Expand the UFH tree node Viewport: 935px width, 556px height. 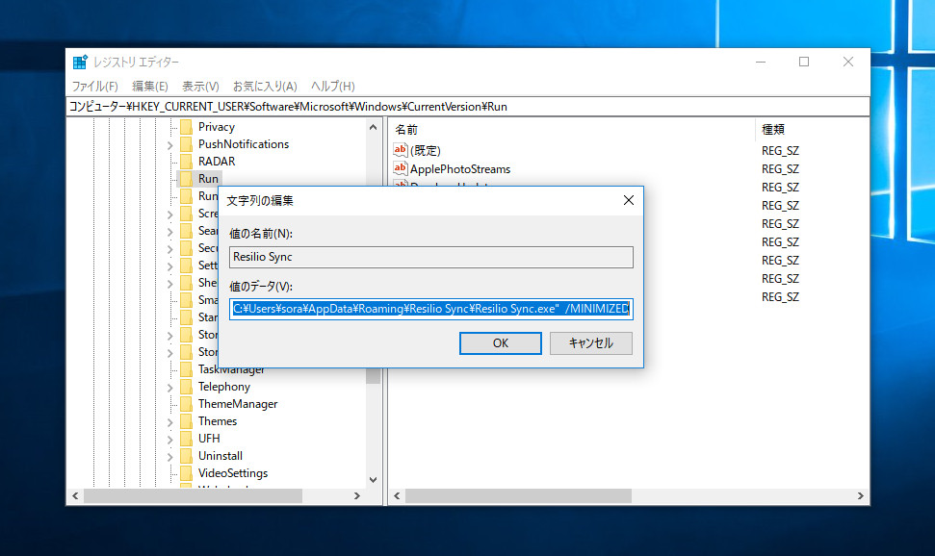(x=169, y=440)
